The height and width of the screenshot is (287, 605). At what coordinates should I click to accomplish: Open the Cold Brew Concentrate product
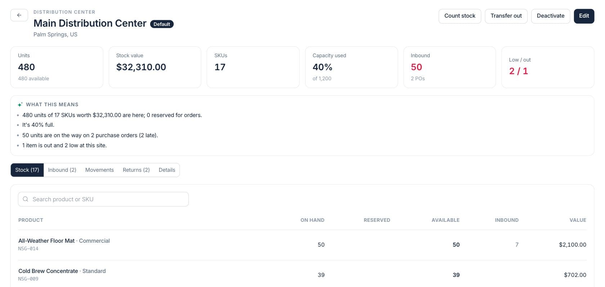pyautogui.click(x=48, y=271)
